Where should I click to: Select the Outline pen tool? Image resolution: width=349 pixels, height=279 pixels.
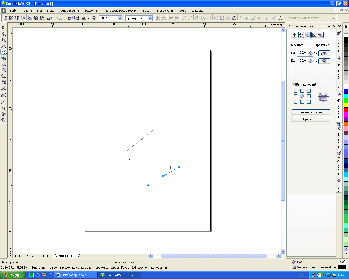[4, 108]
